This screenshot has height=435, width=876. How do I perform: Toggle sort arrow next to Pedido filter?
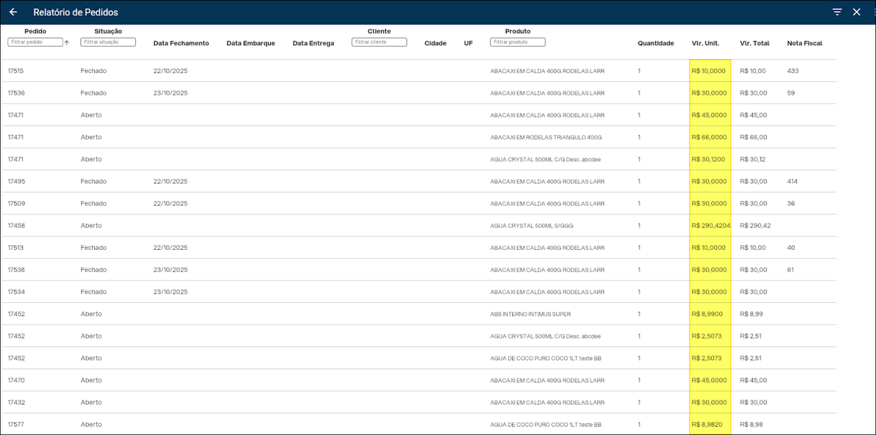coord(67,42)
